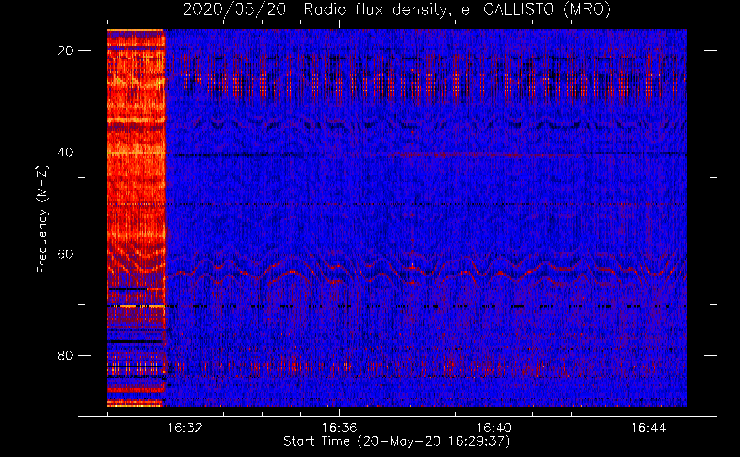Click the 'Frequency (MHZ)' axis label
740x457 pixels.
pyautogui.click(x=42, y=219)
